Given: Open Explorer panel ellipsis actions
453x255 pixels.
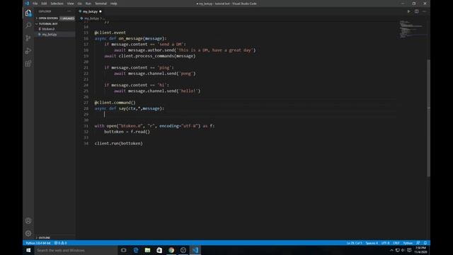Looking at the screenshot, I should click(69, 11).
